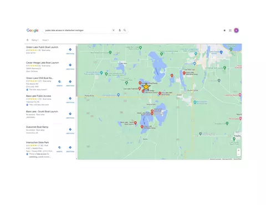Screen dimensions: 266x205
Task: Expand the Hours filter dropdown
Action: [x=45, y=40]
